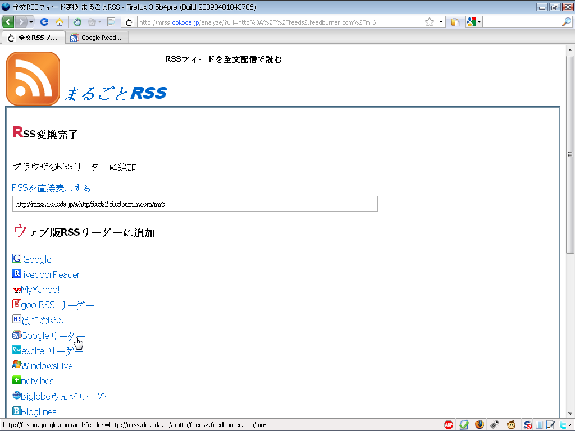Viewport: 575px width, 431px height.
Task: Click the iGoogle G icon
Action: coord(16,258)
